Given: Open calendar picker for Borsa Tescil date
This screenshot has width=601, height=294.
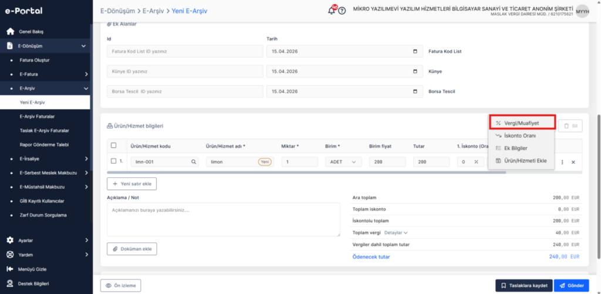Looking at the screenshot, I should [x=416, y=91].
